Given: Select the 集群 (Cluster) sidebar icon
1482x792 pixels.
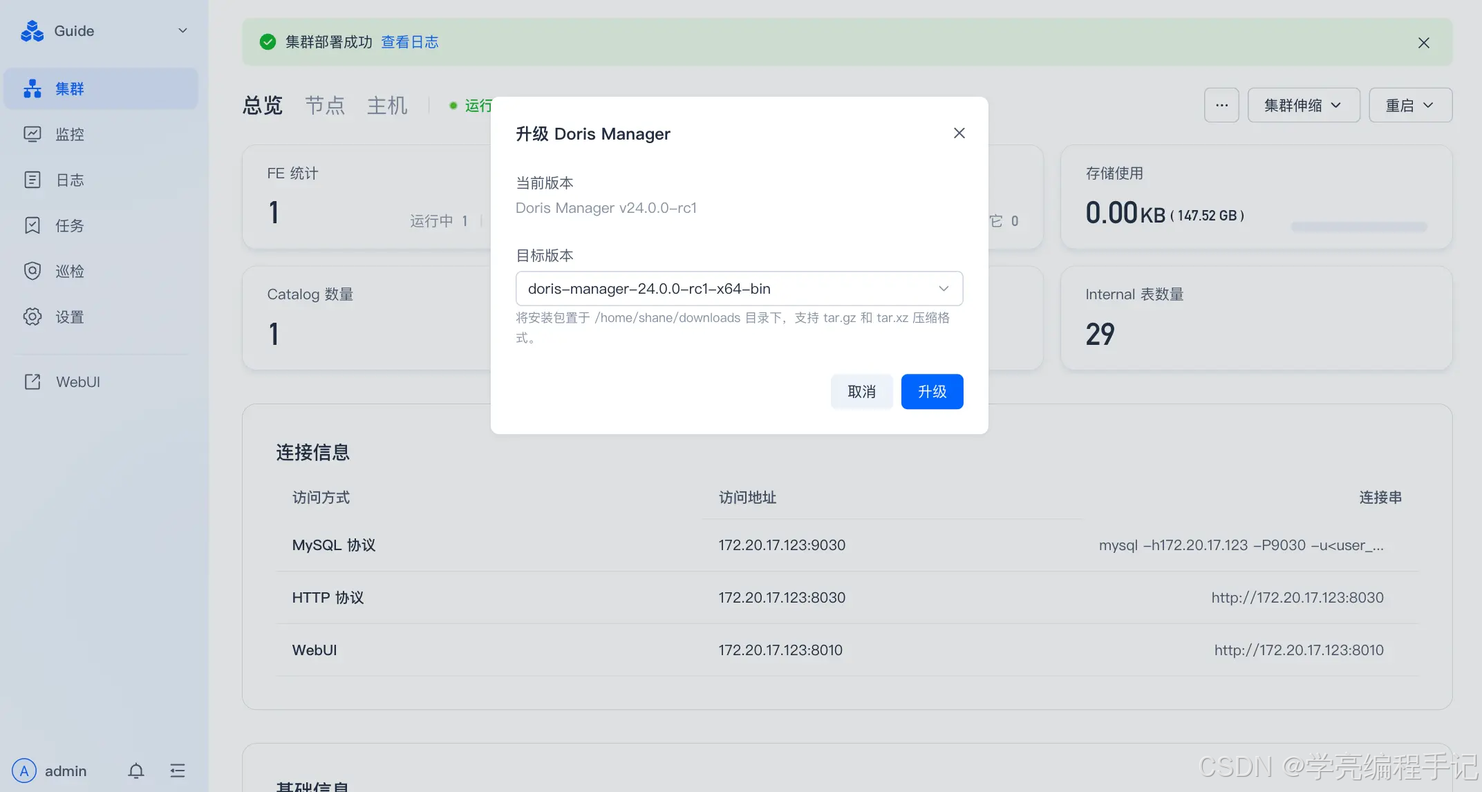Looking at the screenshot, I should [x=32, y=88].
